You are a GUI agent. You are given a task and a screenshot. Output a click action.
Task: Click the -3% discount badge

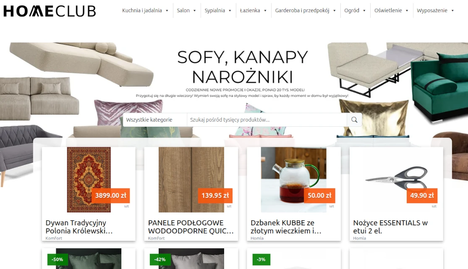pyautogui.click(x=261, y=259)
